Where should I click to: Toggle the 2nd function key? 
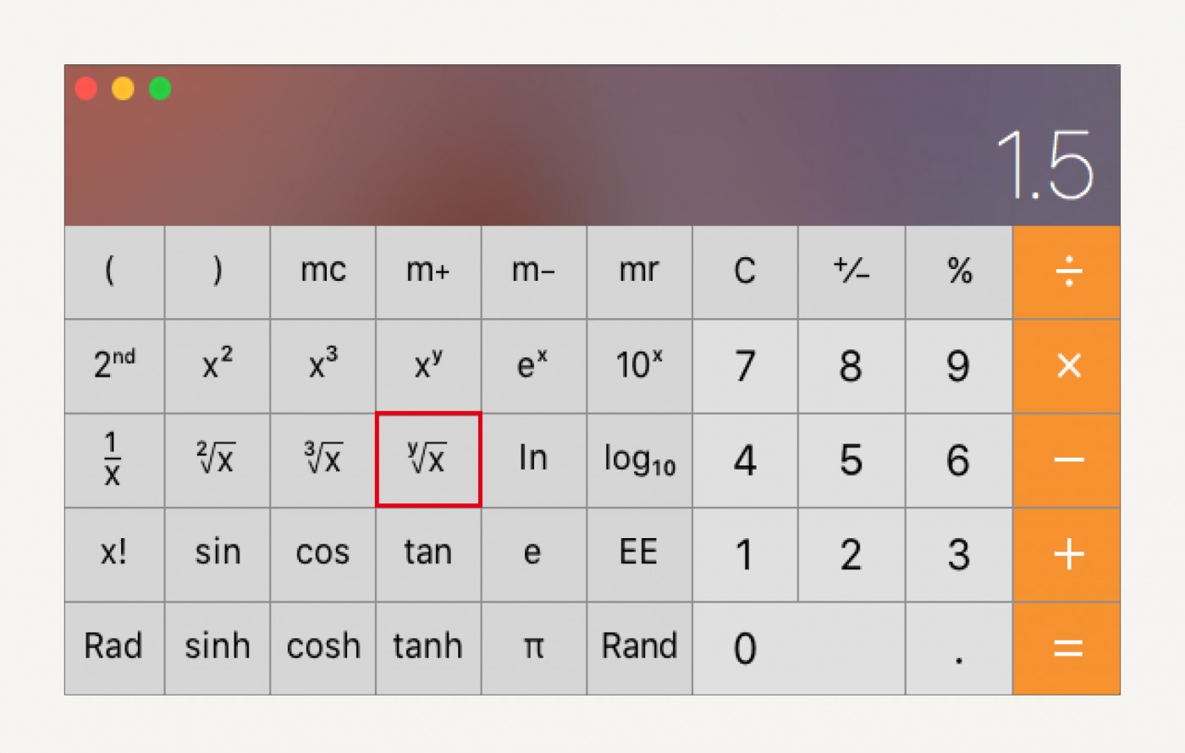(114, 366)
